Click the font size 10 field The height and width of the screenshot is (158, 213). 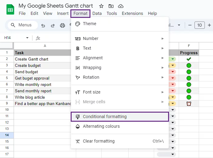[x=200, y=25]
